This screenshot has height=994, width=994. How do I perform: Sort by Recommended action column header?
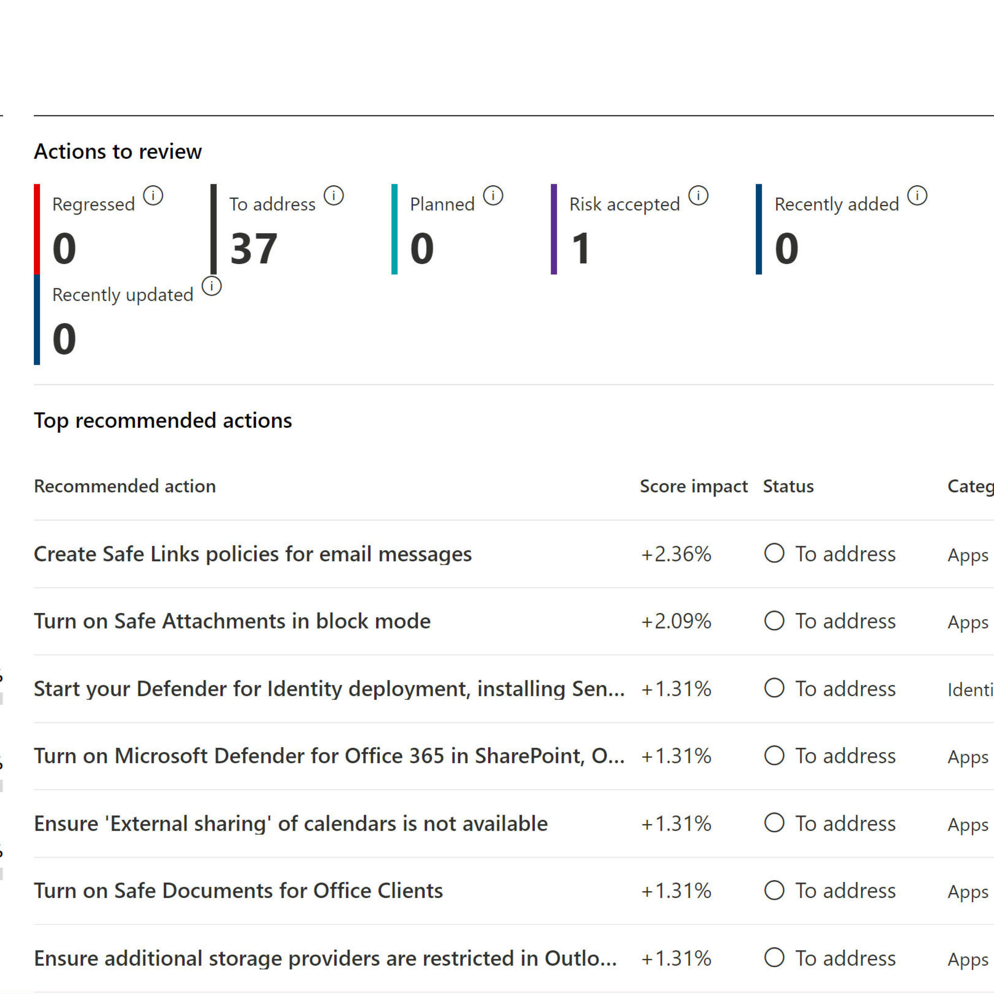point(125,486)
